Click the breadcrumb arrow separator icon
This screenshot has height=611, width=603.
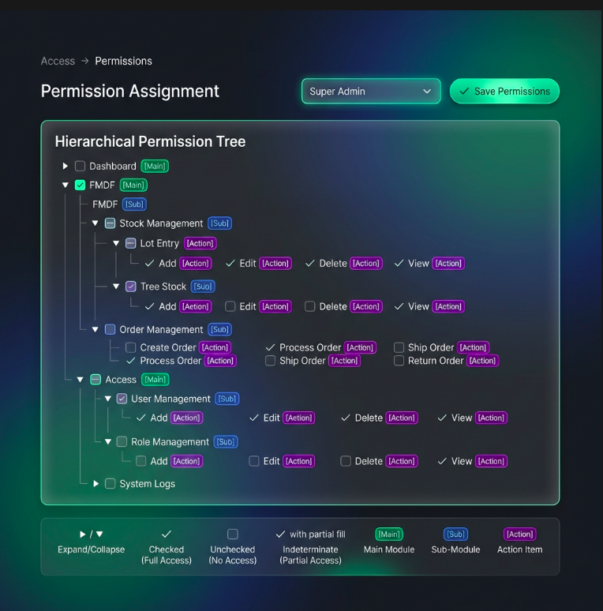pyautogui.click(x=85, y=61)
